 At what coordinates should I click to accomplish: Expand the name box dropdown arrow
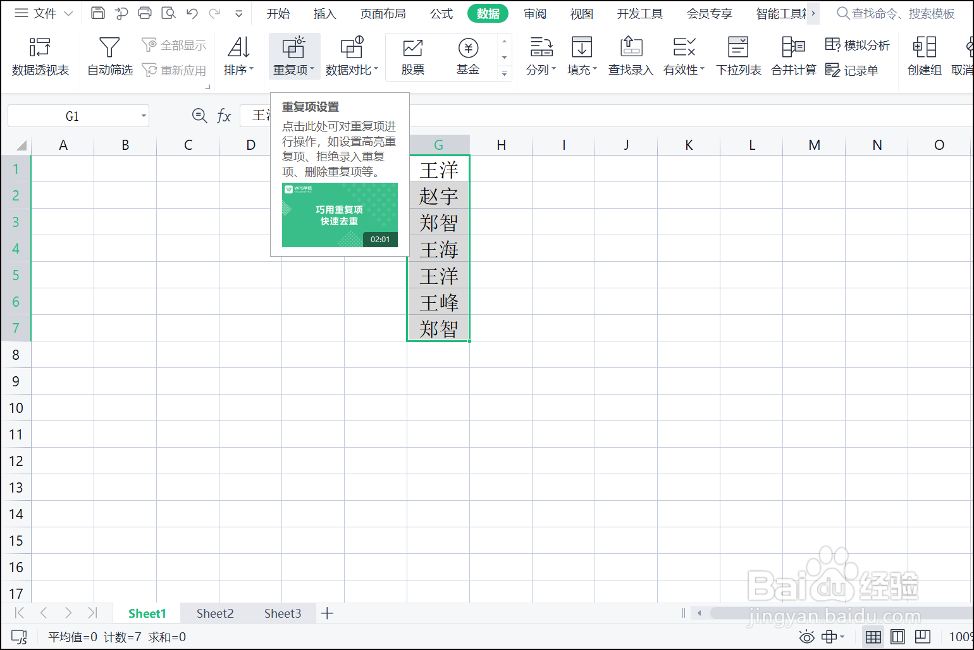(x=144, y=116)
